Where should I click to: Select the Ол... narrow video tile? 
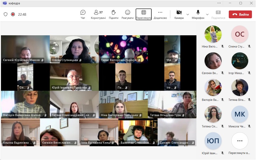click(x=25, y=77)
